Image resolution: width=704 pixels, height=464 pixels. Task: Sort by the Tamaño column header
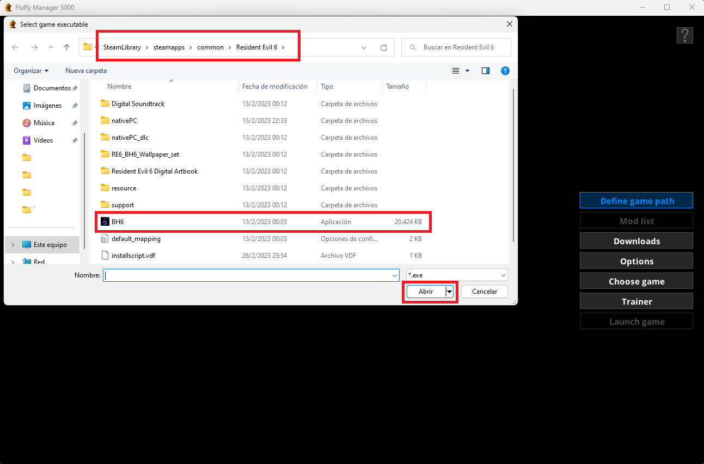397,86
